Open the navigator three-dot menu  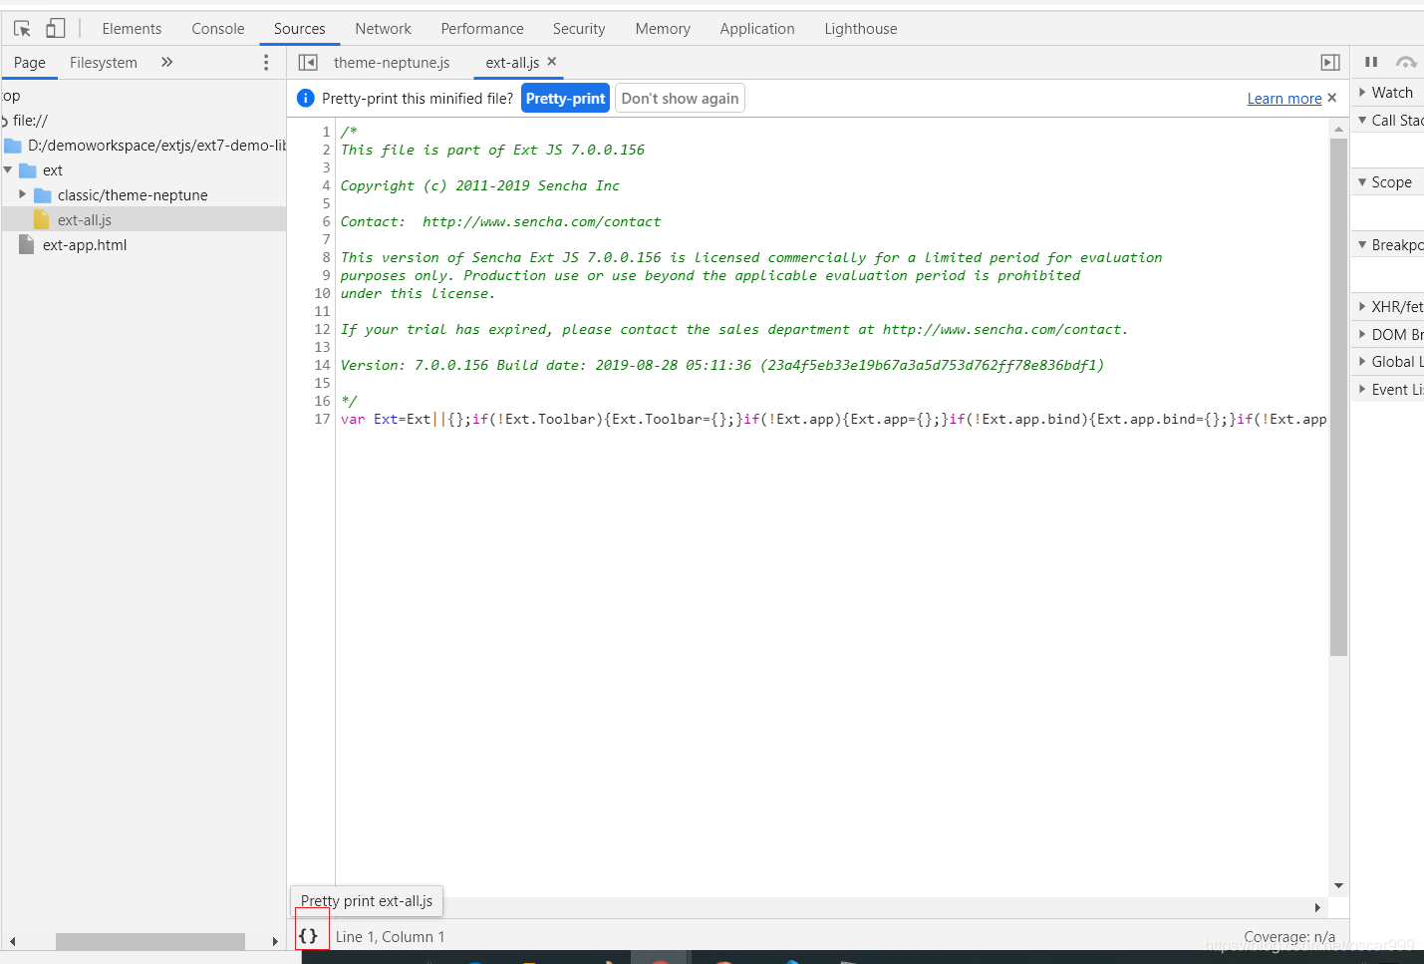pos(266,63)
